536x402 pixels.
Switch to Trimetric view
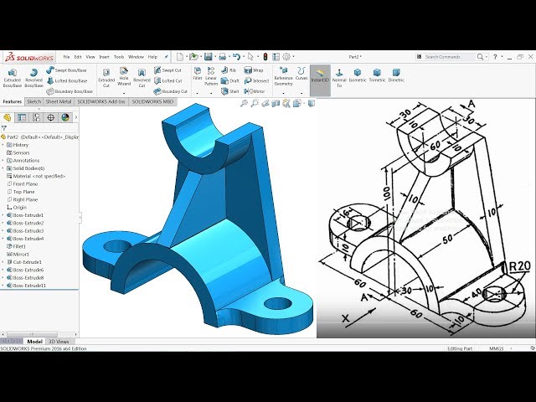point(377,75)
